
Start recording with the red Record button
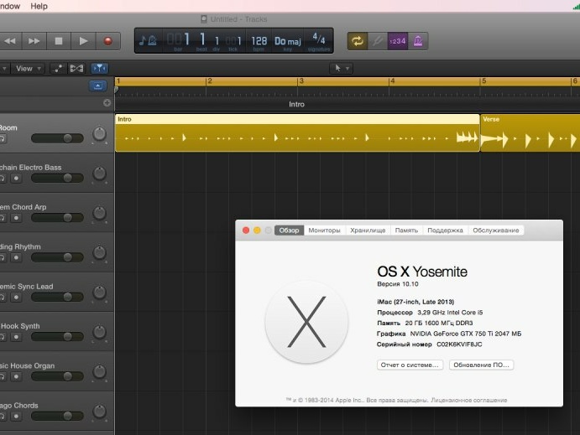[108, 41]
